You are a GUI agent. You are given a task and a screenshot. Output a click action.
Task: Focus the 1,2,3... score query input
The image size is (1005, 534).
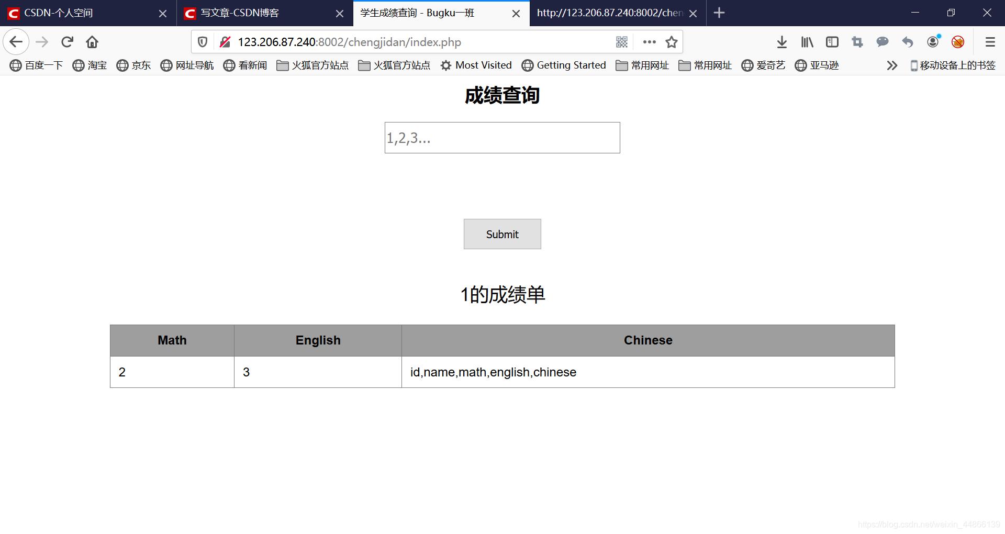point(502,138)
